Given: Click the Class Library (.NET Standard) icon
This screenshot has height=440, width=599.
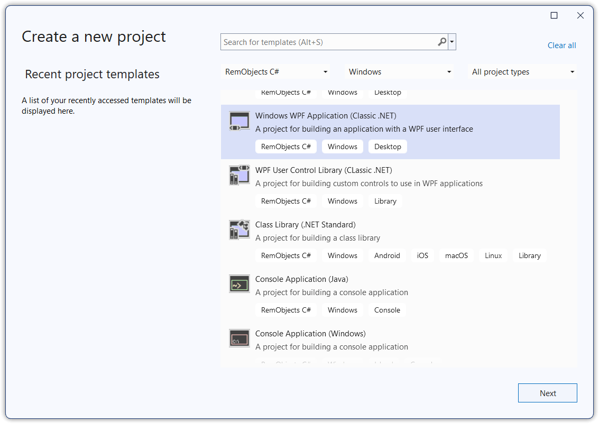Looking at the screenshot, I should [239, 230].
